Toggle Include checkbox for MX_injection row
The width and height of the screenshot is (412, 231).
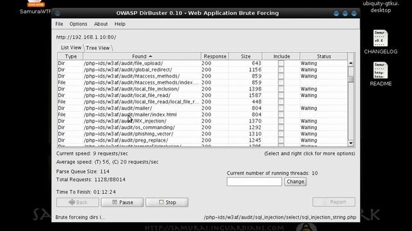pos(281,121)
